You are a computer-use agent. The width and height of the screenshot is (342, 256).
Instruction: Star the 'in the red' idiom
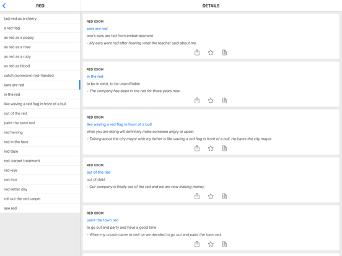click(x=211, y=100)
